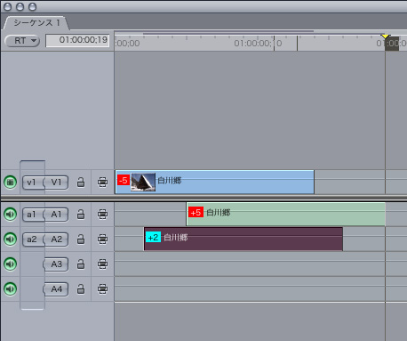Click the A2 track lock icon
This screenshot has height=341, width=407.
(81, 239)
